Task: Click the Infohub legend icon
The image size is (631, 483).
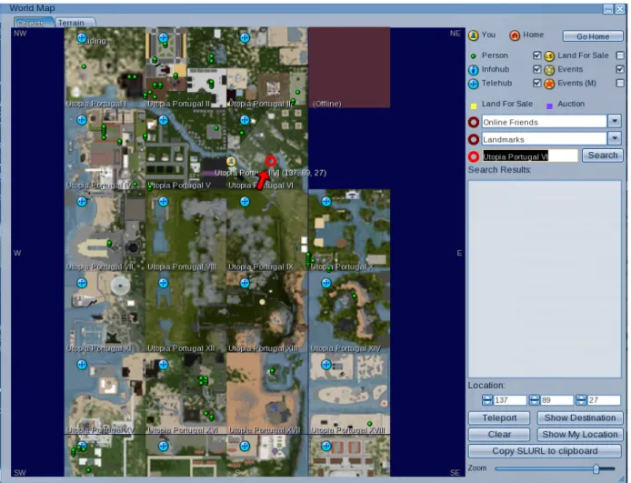Action: pyautogui.click(x=474, y=70)
